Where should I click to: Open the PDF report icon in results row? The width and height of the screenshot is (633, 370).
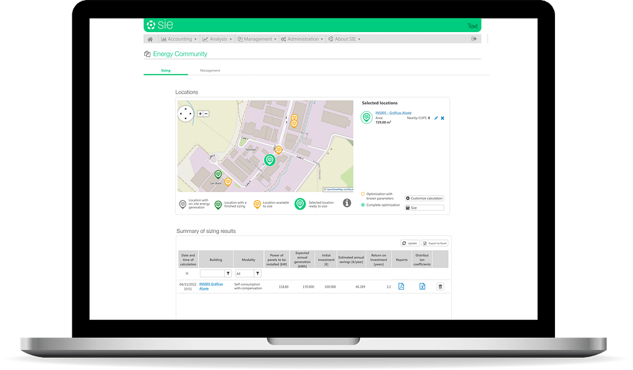[401, 286]
